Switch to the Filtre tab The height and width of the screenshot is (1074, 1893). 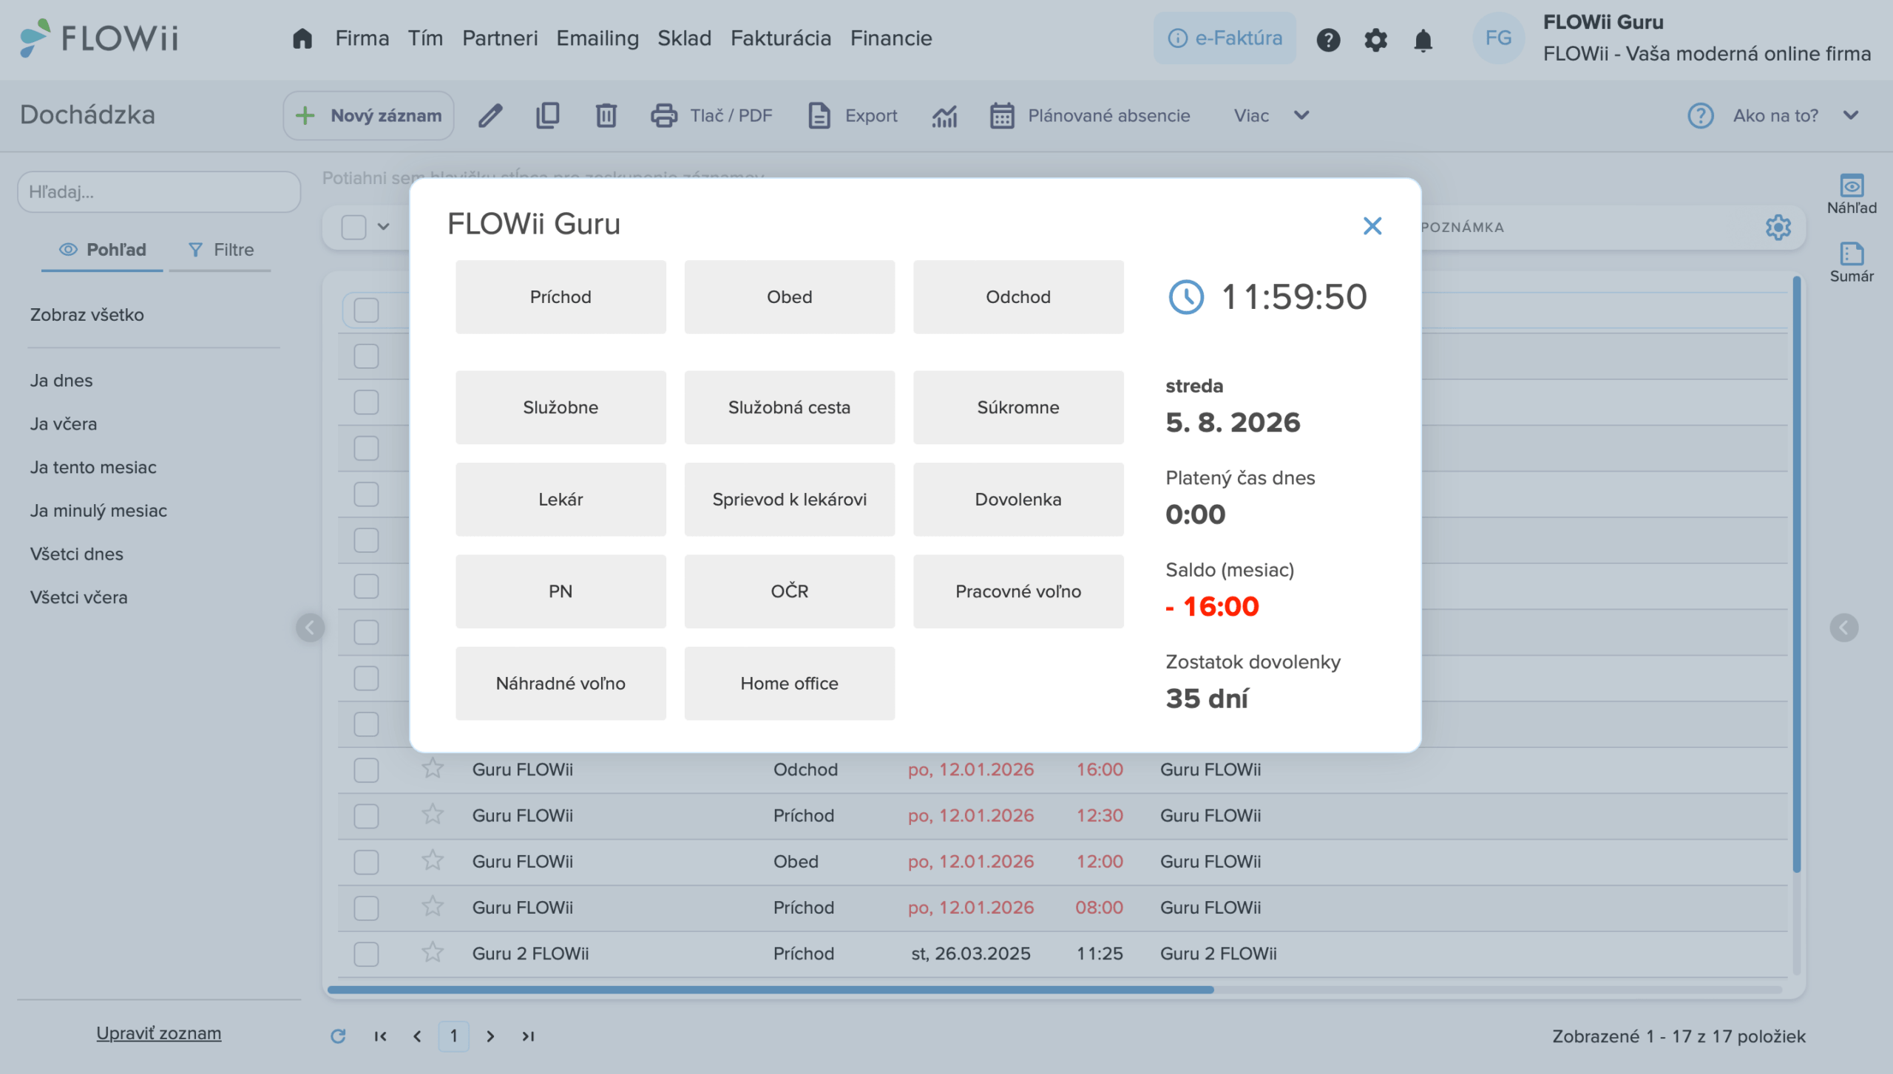[x=220, y=250]
